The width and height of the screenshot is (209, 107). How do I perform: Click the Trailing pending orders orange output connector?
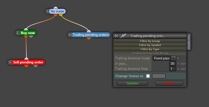click(x=89, y=38)
